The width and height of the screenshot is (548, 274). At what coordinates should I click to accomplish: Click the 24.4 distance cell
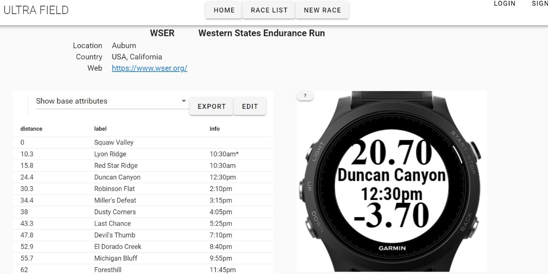[27, 177]
